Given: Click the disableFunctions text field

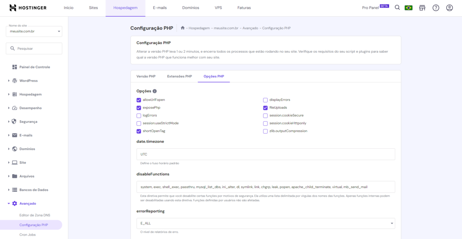Looking at the screenshot, I should tap(265, 187).
